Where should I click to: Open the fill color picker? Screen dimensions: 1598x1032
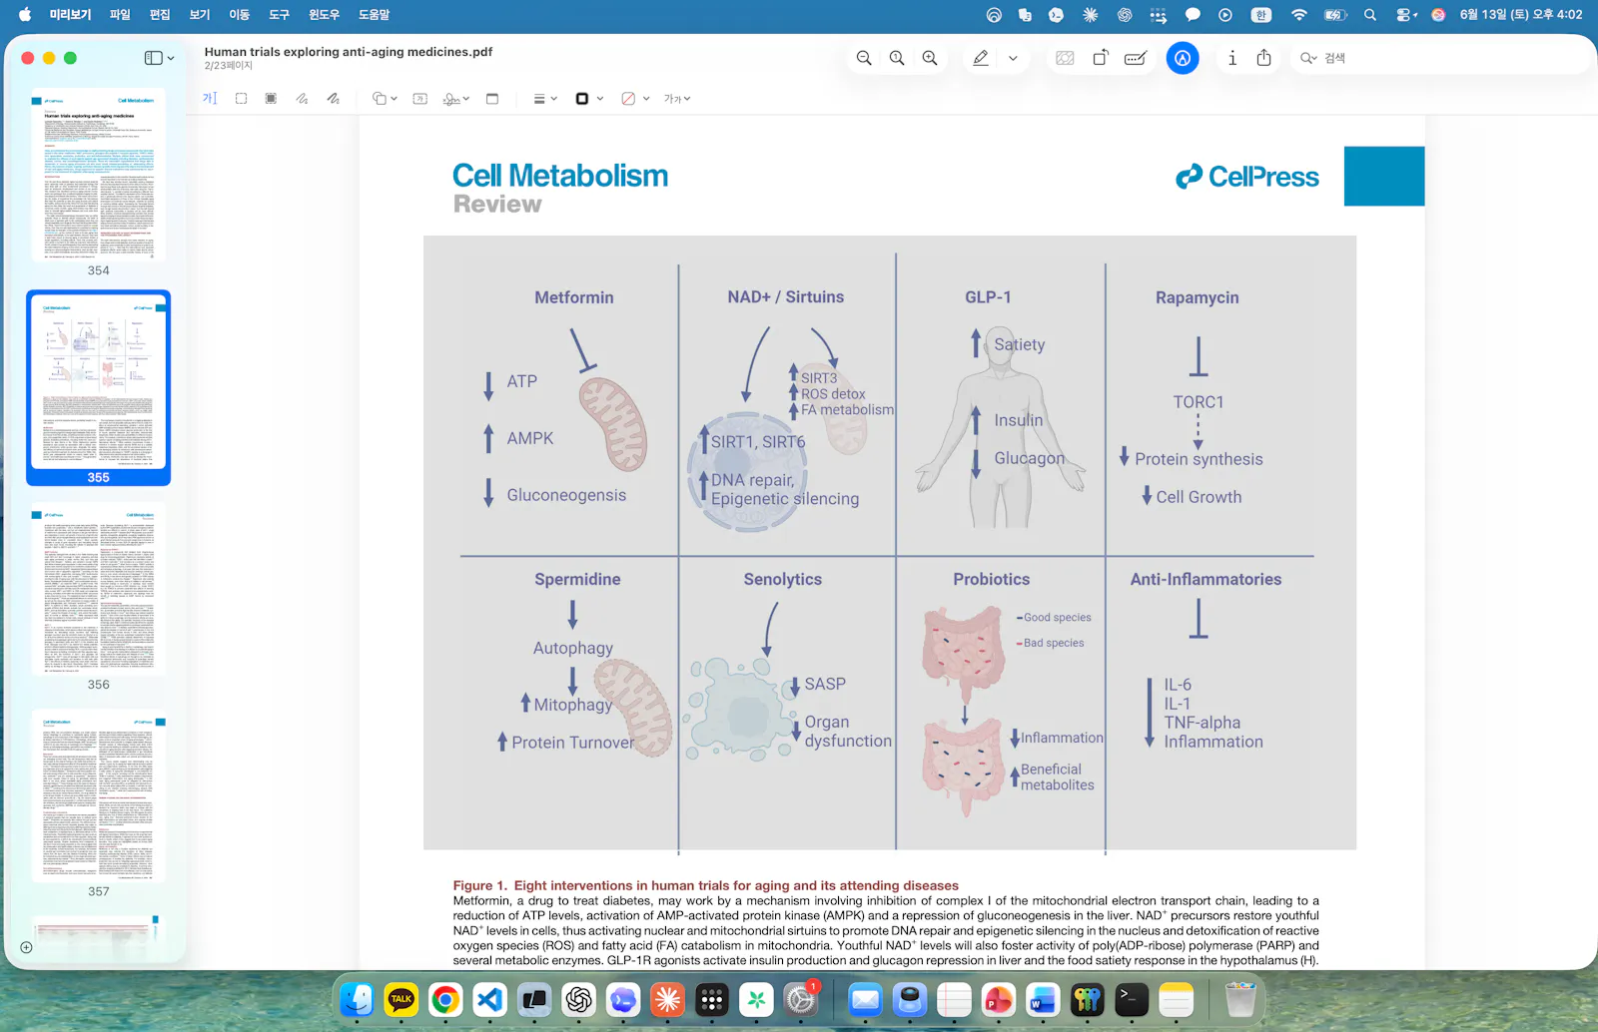[635, 99]
